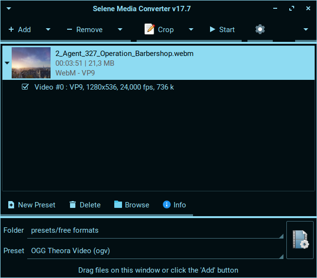Open the overflow dropdown arrow right of the toolbar
Image resolution: width=317 pixels, height=278 pixels.
pyautogui.click(x=306, y=30)
